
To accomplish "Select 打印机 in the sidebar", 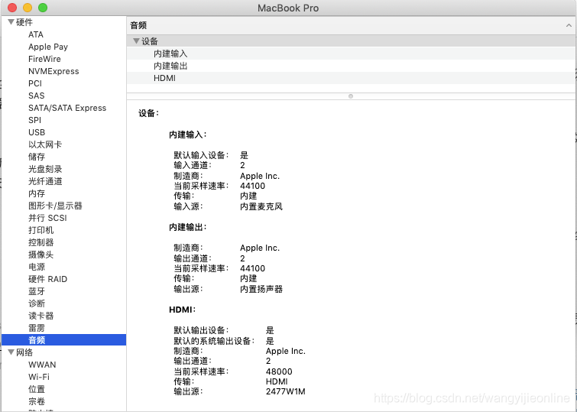I will (41, 230).
